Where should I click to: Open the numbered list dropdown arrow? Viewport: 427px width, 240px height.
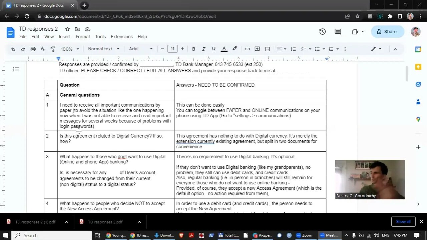pos(337,49)
